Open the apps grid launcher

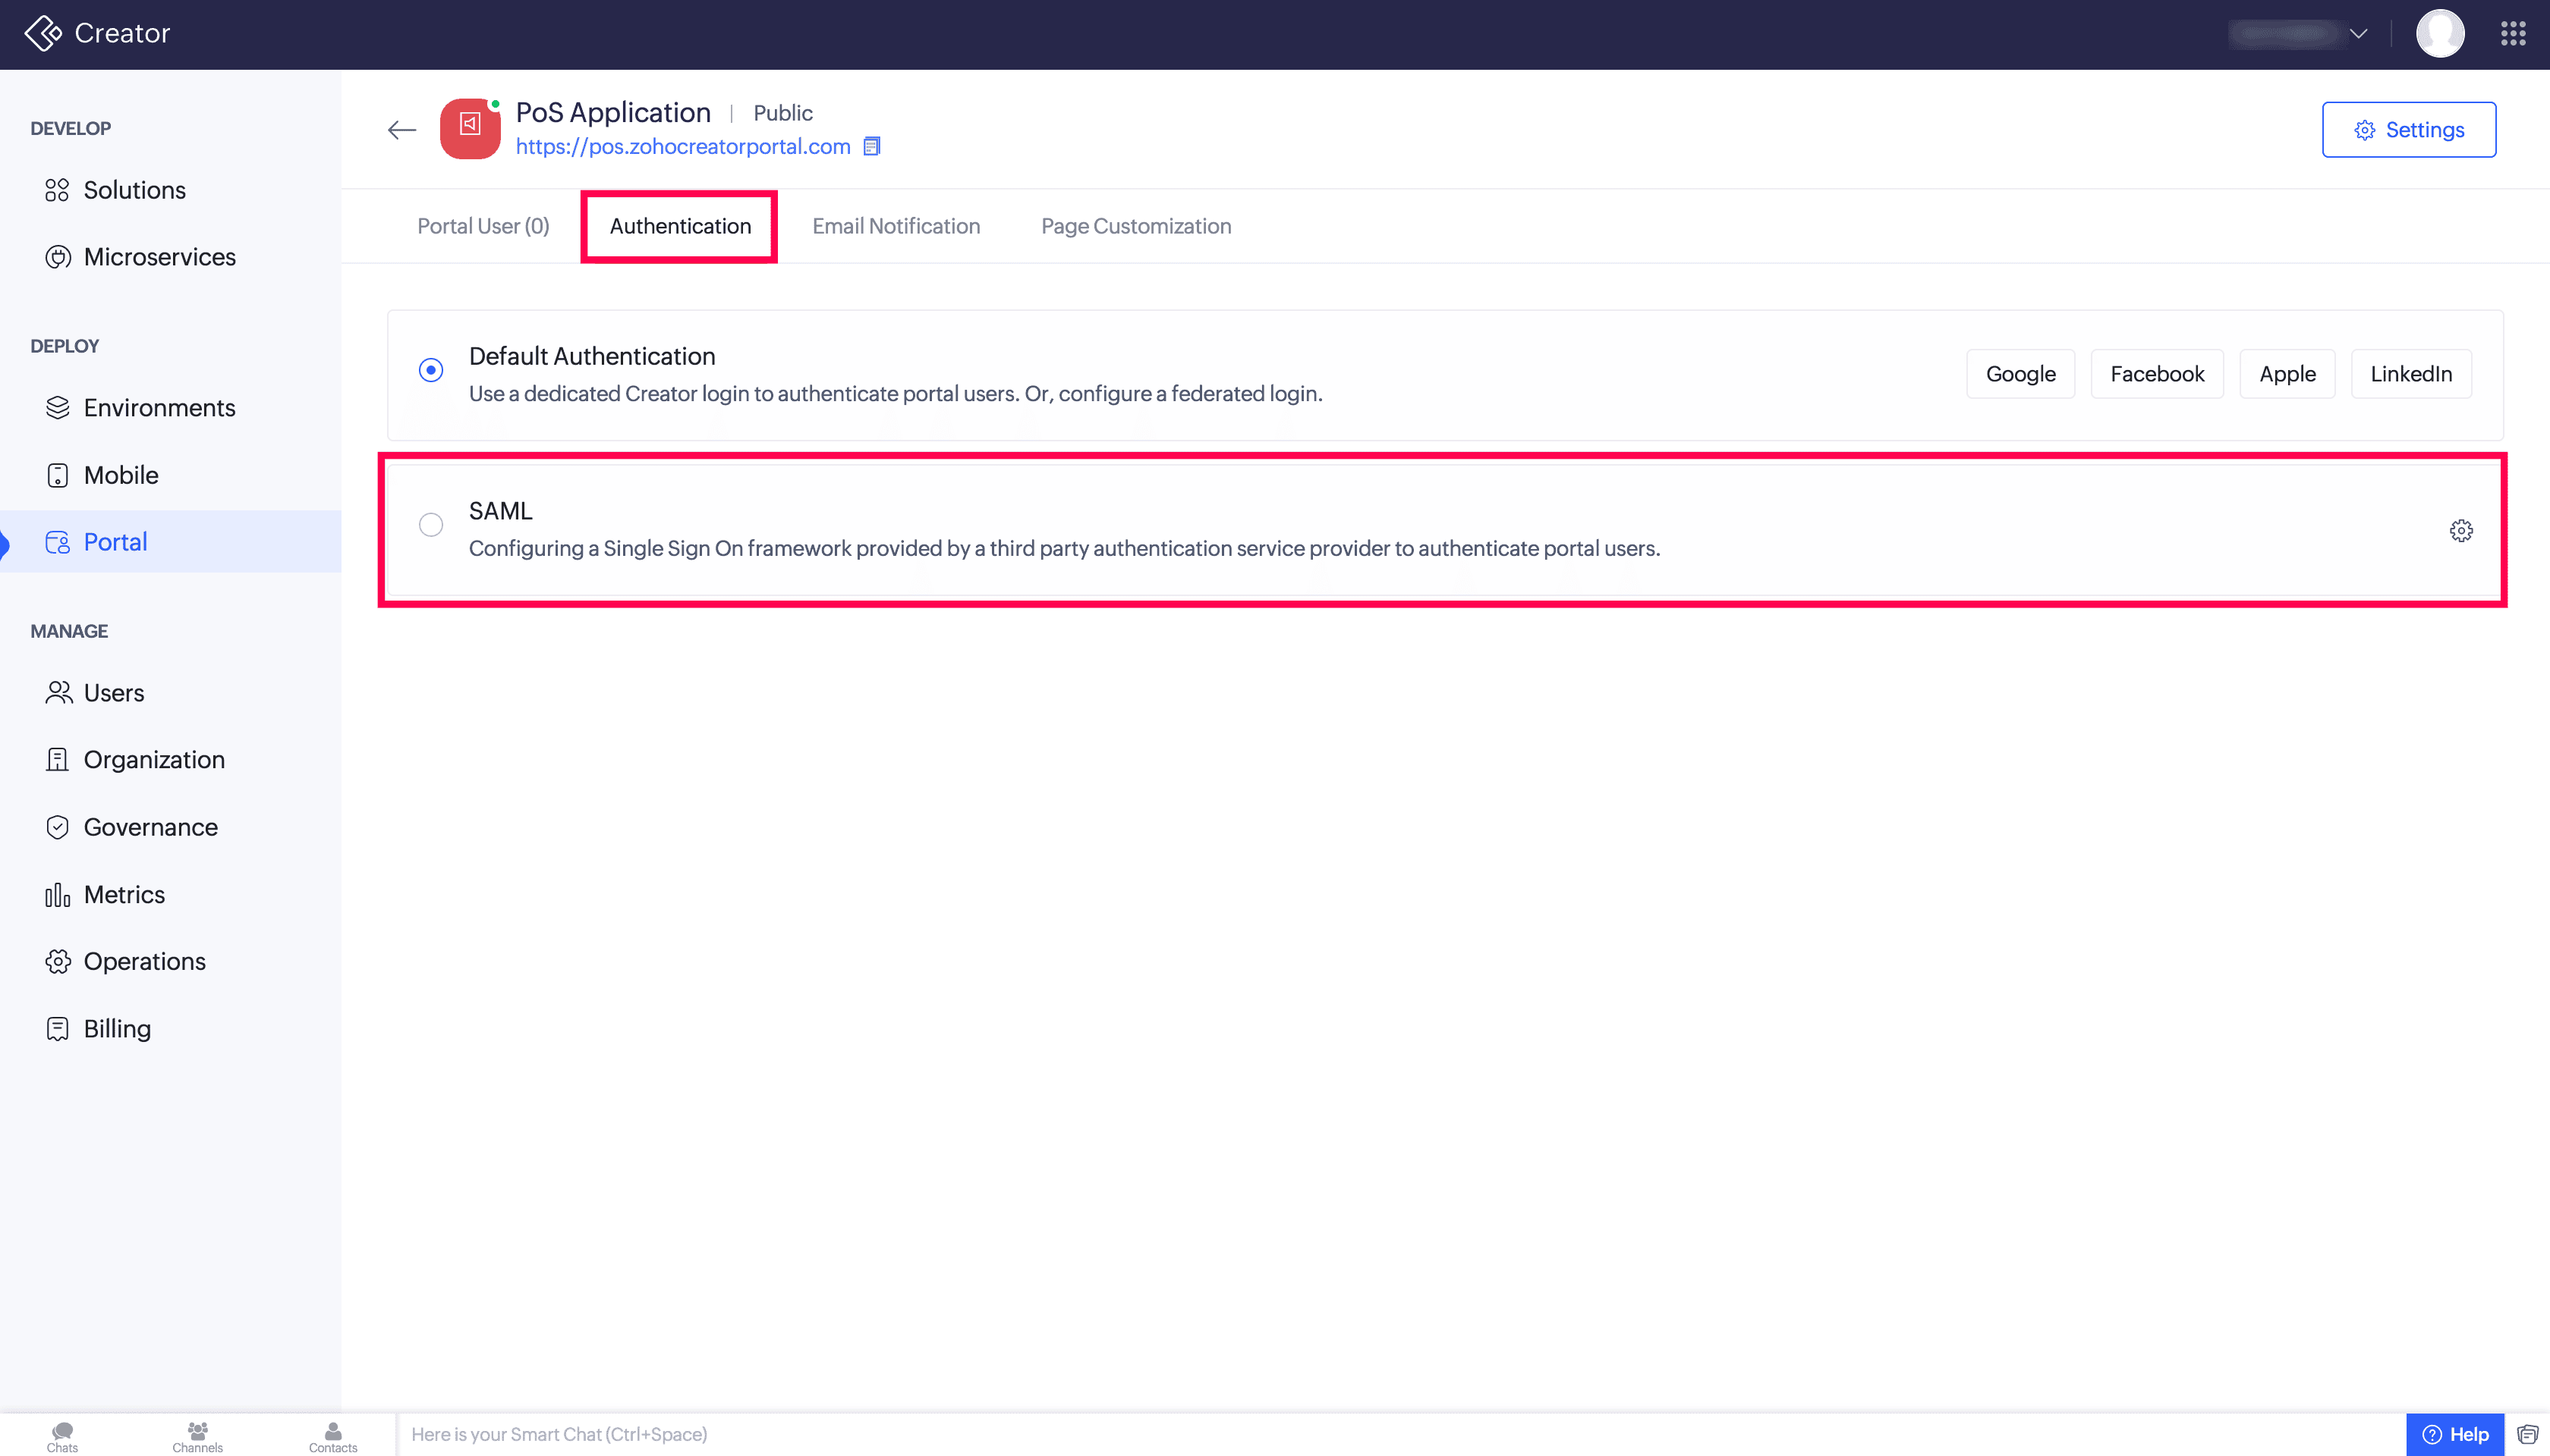click(x=2513, y=34)
